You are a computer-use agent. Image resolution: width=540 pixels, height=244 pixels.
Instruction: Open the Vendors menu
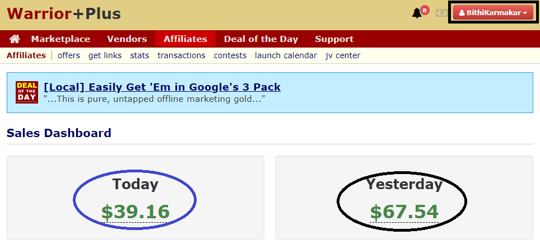[x=127, y=39]
